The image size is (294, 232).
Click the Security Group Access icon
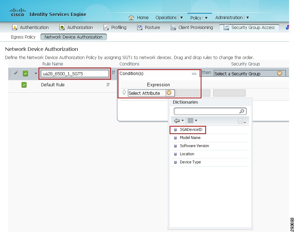pyautogui.click(x=226, y=27)
